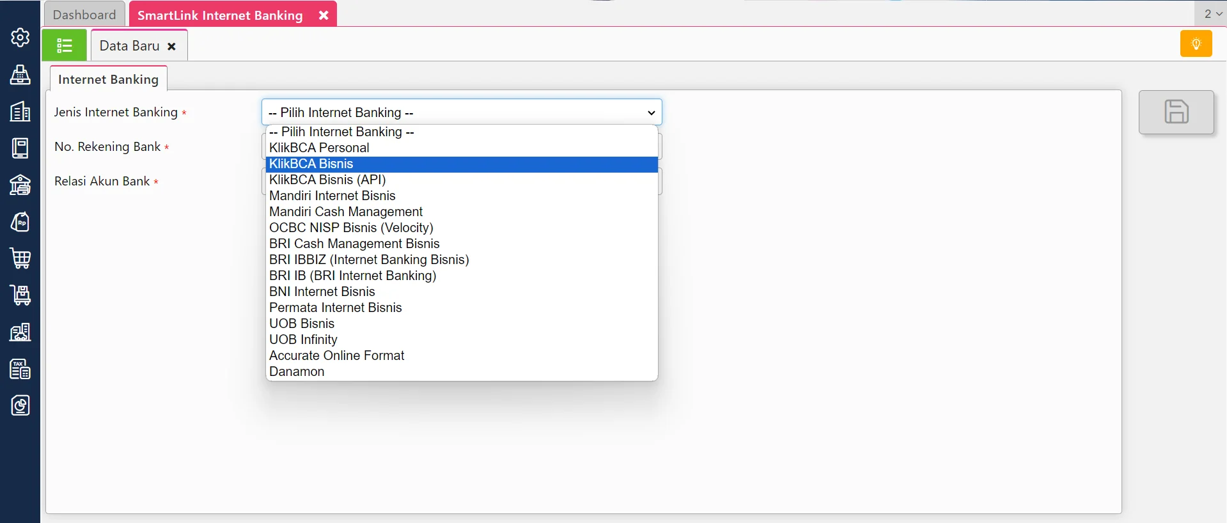Open the shopping cart sidebar icon
This screenshot has width=1227, height=523.
coord(20,258)
